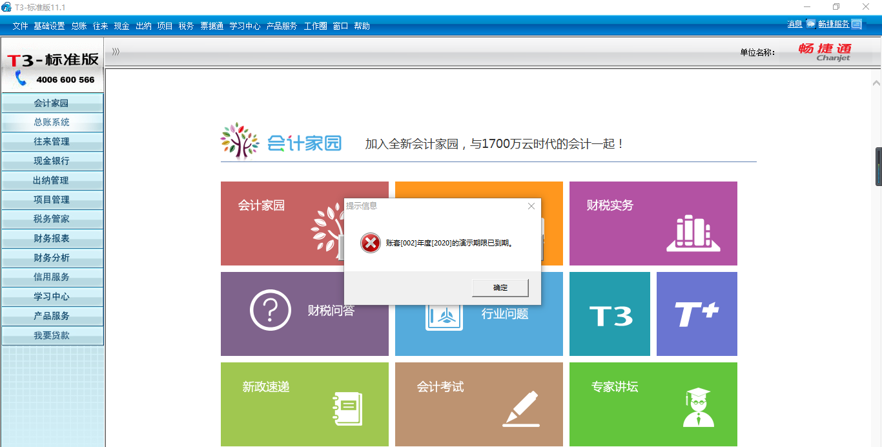Open the brown 会计考试 tile
The image size is (882, 447).
click(x=479, y=404)
